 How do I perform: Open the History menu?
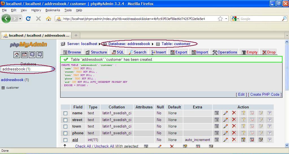36,10
